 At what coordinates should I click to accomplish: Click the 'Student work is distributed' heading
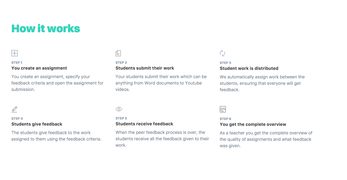pyautogui.click(x=249, y=69)
